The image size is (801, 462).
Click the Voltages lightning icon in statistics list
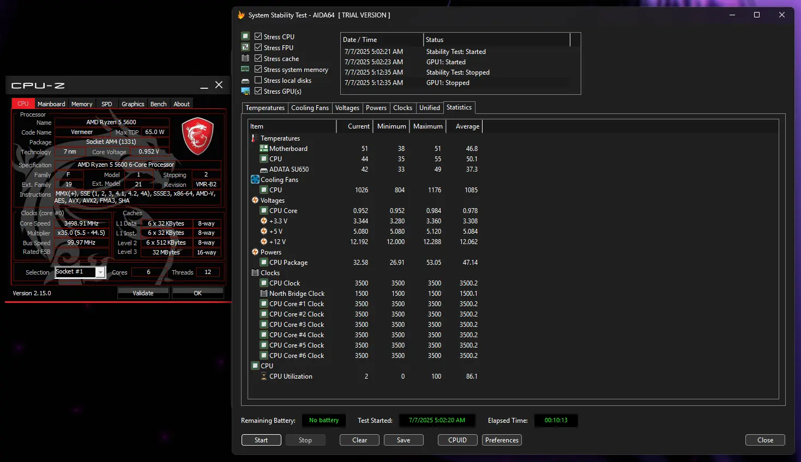[255, 200]
